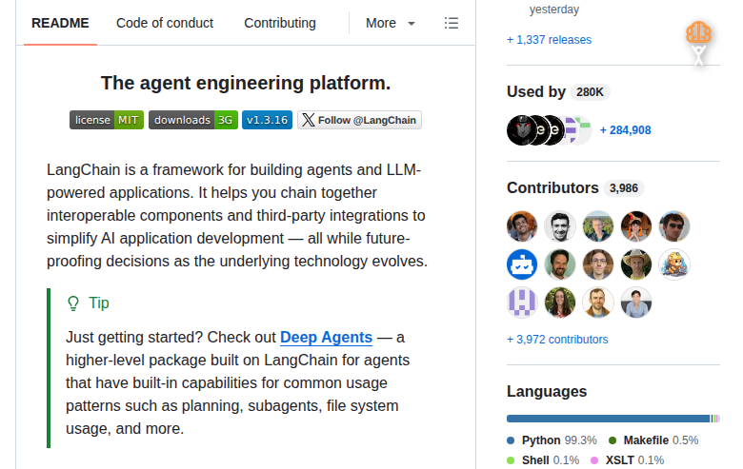The width and height of the screenshot is (743, 469).
Task: Click the lightbulb Tip icon
Action: click(73, 303)
